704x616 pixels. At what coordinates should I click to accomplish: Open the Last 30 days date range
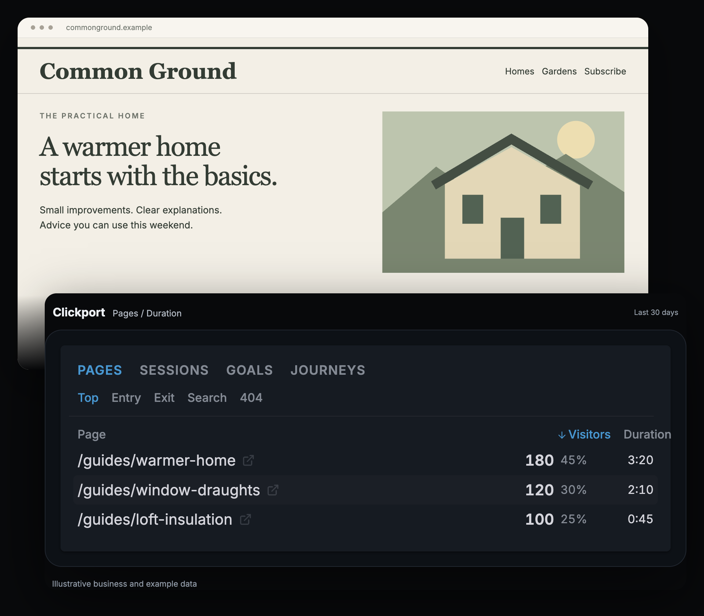point(656,312)
